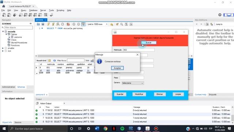
Task: Click the Matricula field containing 002
Action: [x=139, y=50]
